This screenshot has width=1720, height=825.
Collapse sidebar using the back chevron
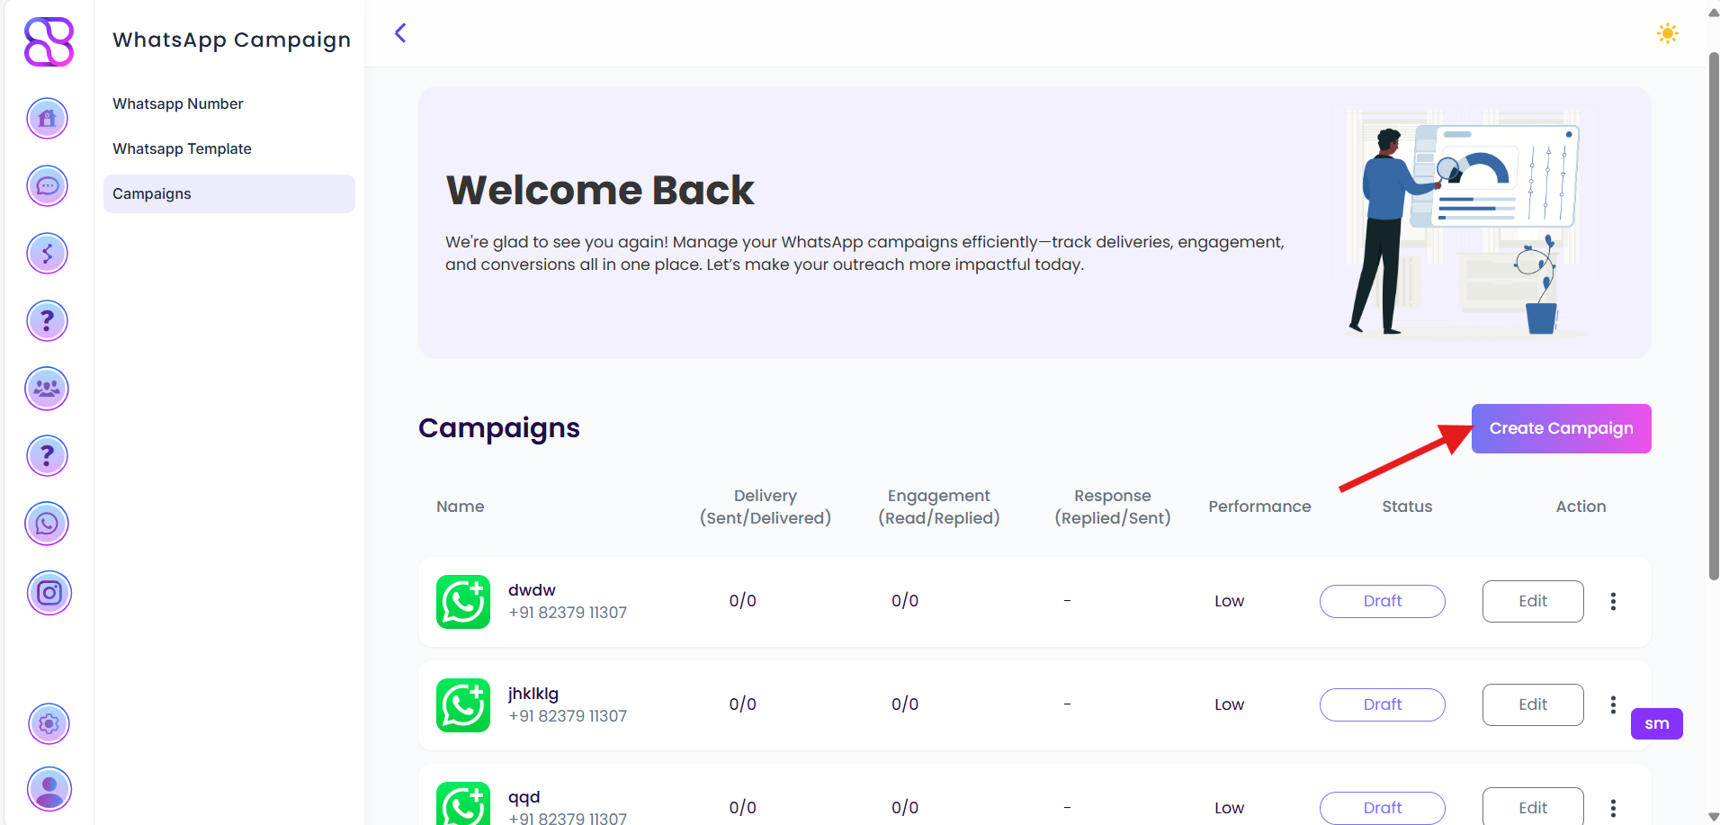400,33
